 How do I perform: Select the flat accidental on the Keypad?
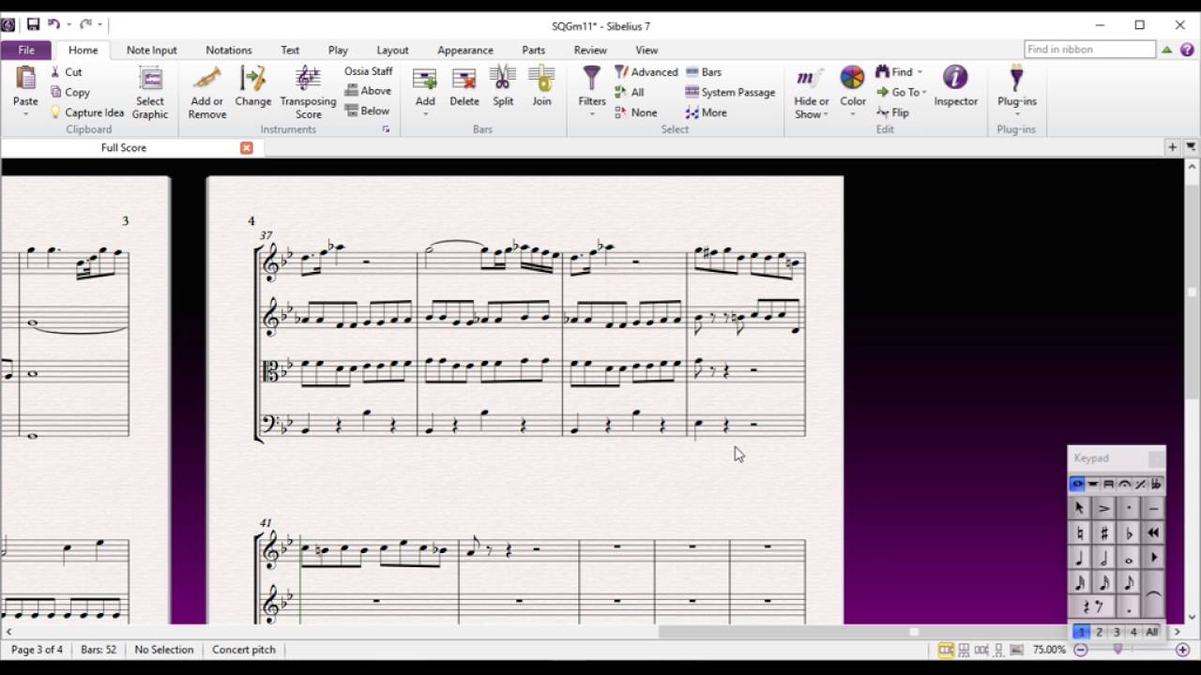point(1129,532)
